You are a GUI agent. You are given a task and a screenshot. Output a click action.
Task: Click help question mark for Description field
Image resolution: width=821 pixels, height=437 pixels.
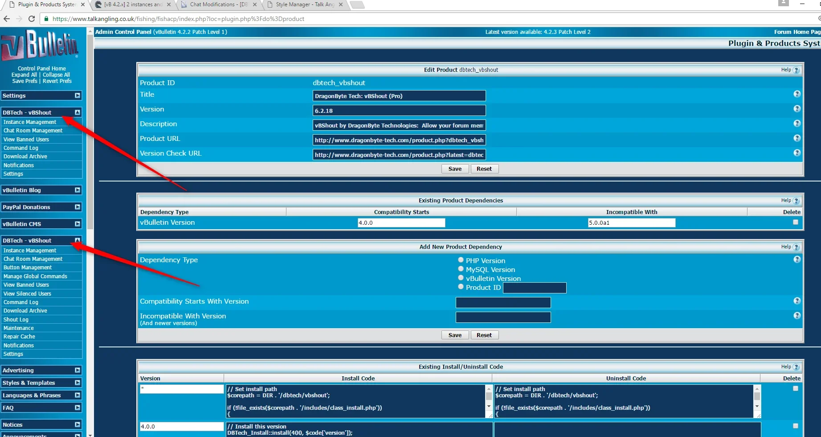coord(797,124)
